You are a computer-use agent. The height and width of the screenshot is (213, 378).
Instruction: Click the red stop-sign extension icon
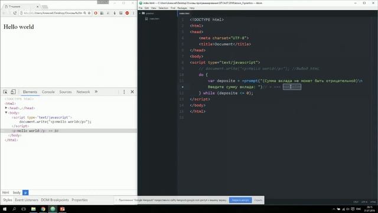click(127, 13)
